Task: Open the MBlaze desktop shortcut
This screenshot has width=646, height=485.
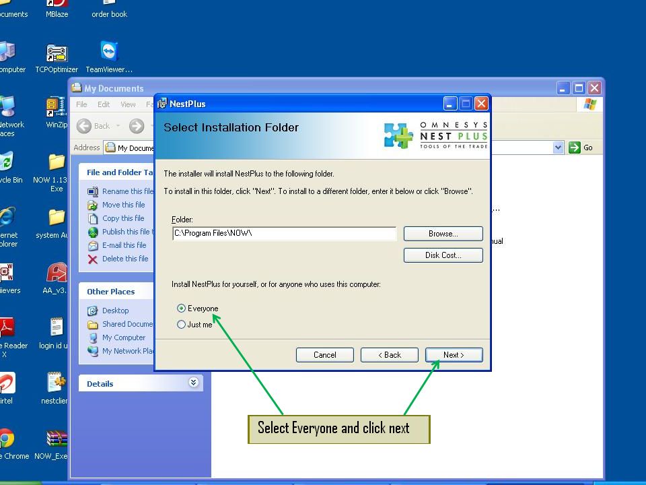Action: (x=57, y=4)
